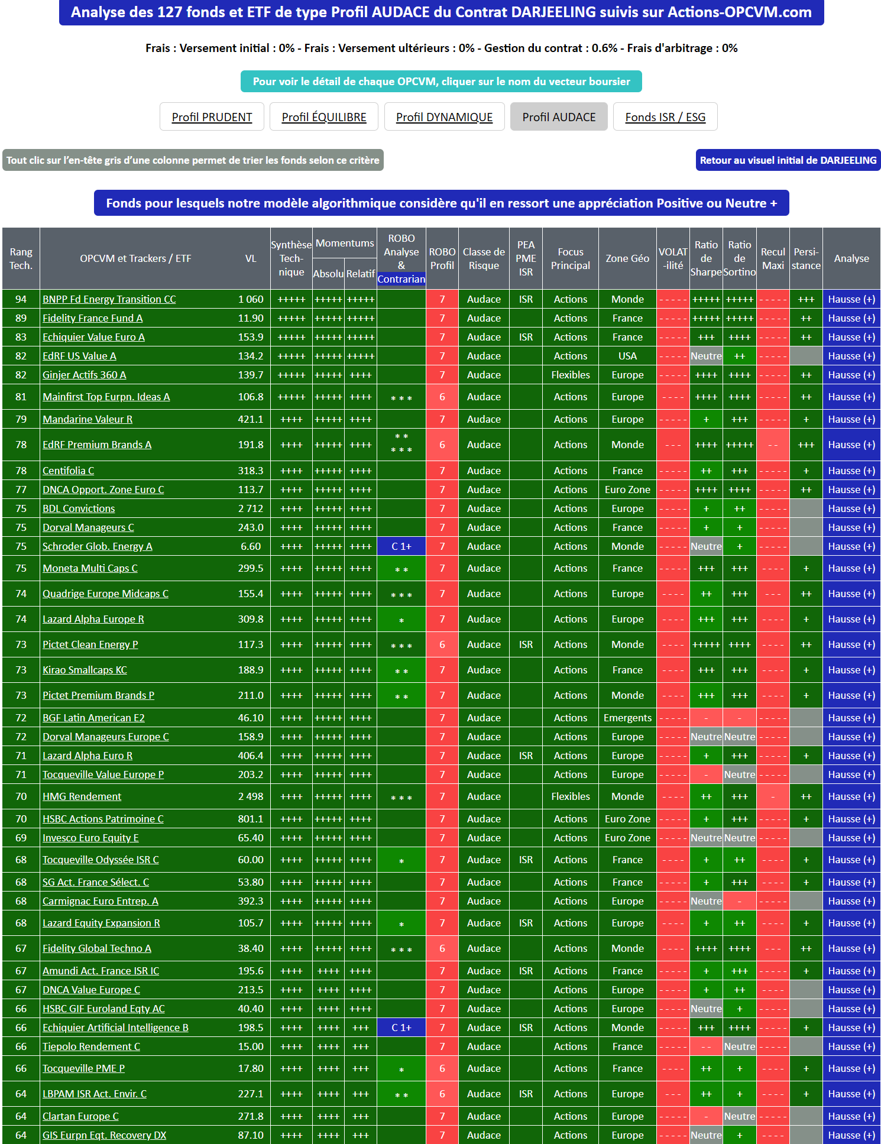Sort by Momentum Absolu header
Viewport: 881px width, 1144px height.
(x=328, y=274)
